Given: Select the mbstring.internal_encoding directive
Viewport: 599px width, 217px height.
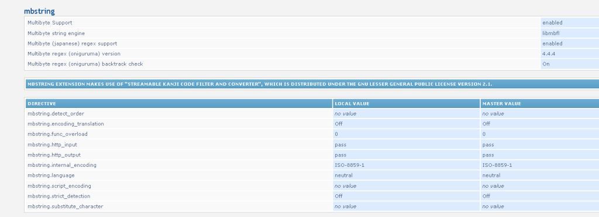Looking at the screenshot, I should 62,165.
